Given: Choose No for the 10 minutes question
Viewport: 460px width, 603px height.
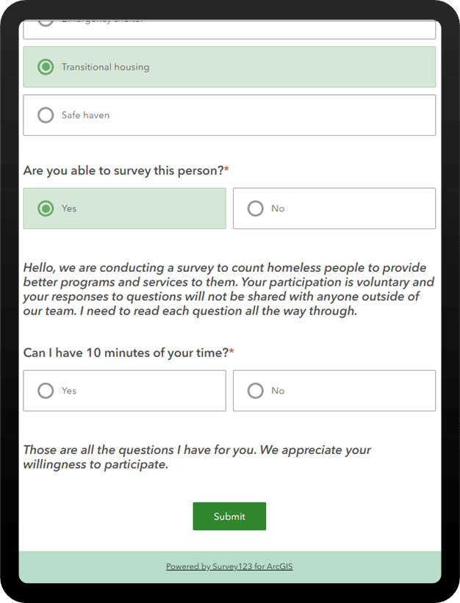Looking at the screenshot, I should [x=334, y=390].
